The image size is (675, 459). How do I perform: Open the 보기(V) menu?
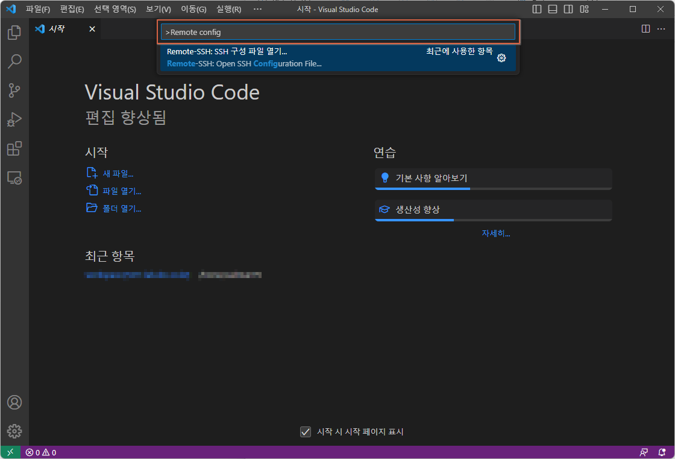[159, 9]
